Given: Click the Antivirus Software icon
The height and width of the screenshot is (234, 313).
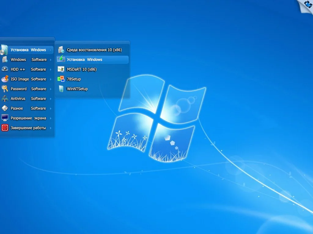Looking at the screenshot, I should [x=5, y=98].
